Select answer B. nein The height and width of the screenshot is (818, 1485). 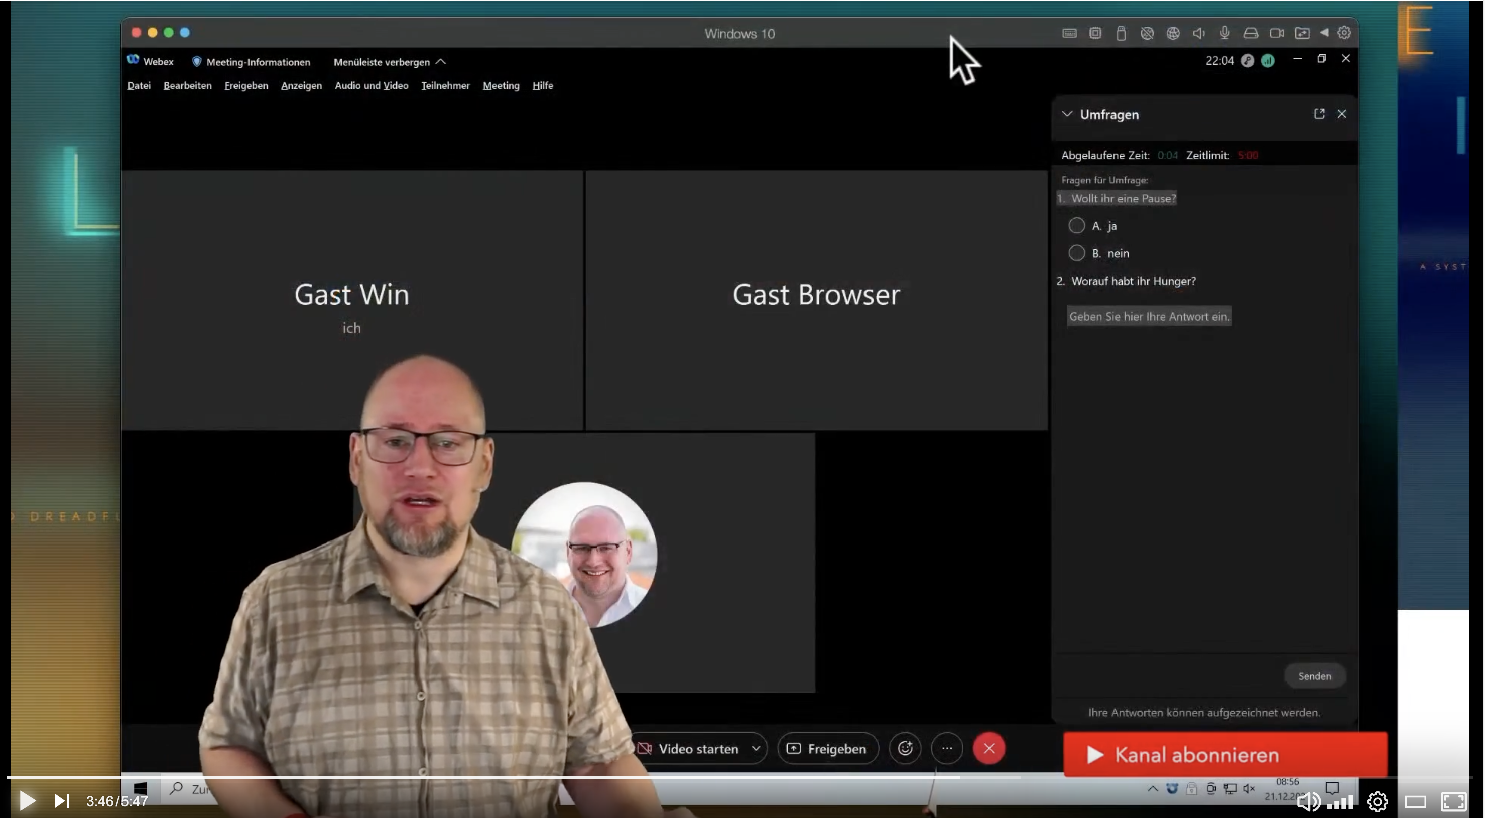pyautogui.click(x=1076, y=253)
